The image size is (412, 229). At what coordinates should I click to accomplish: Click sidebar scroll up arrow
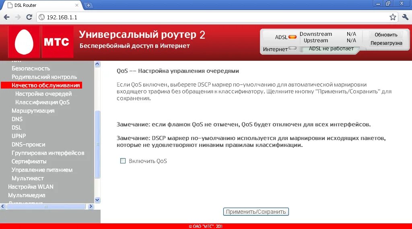[x=97, y=64]
